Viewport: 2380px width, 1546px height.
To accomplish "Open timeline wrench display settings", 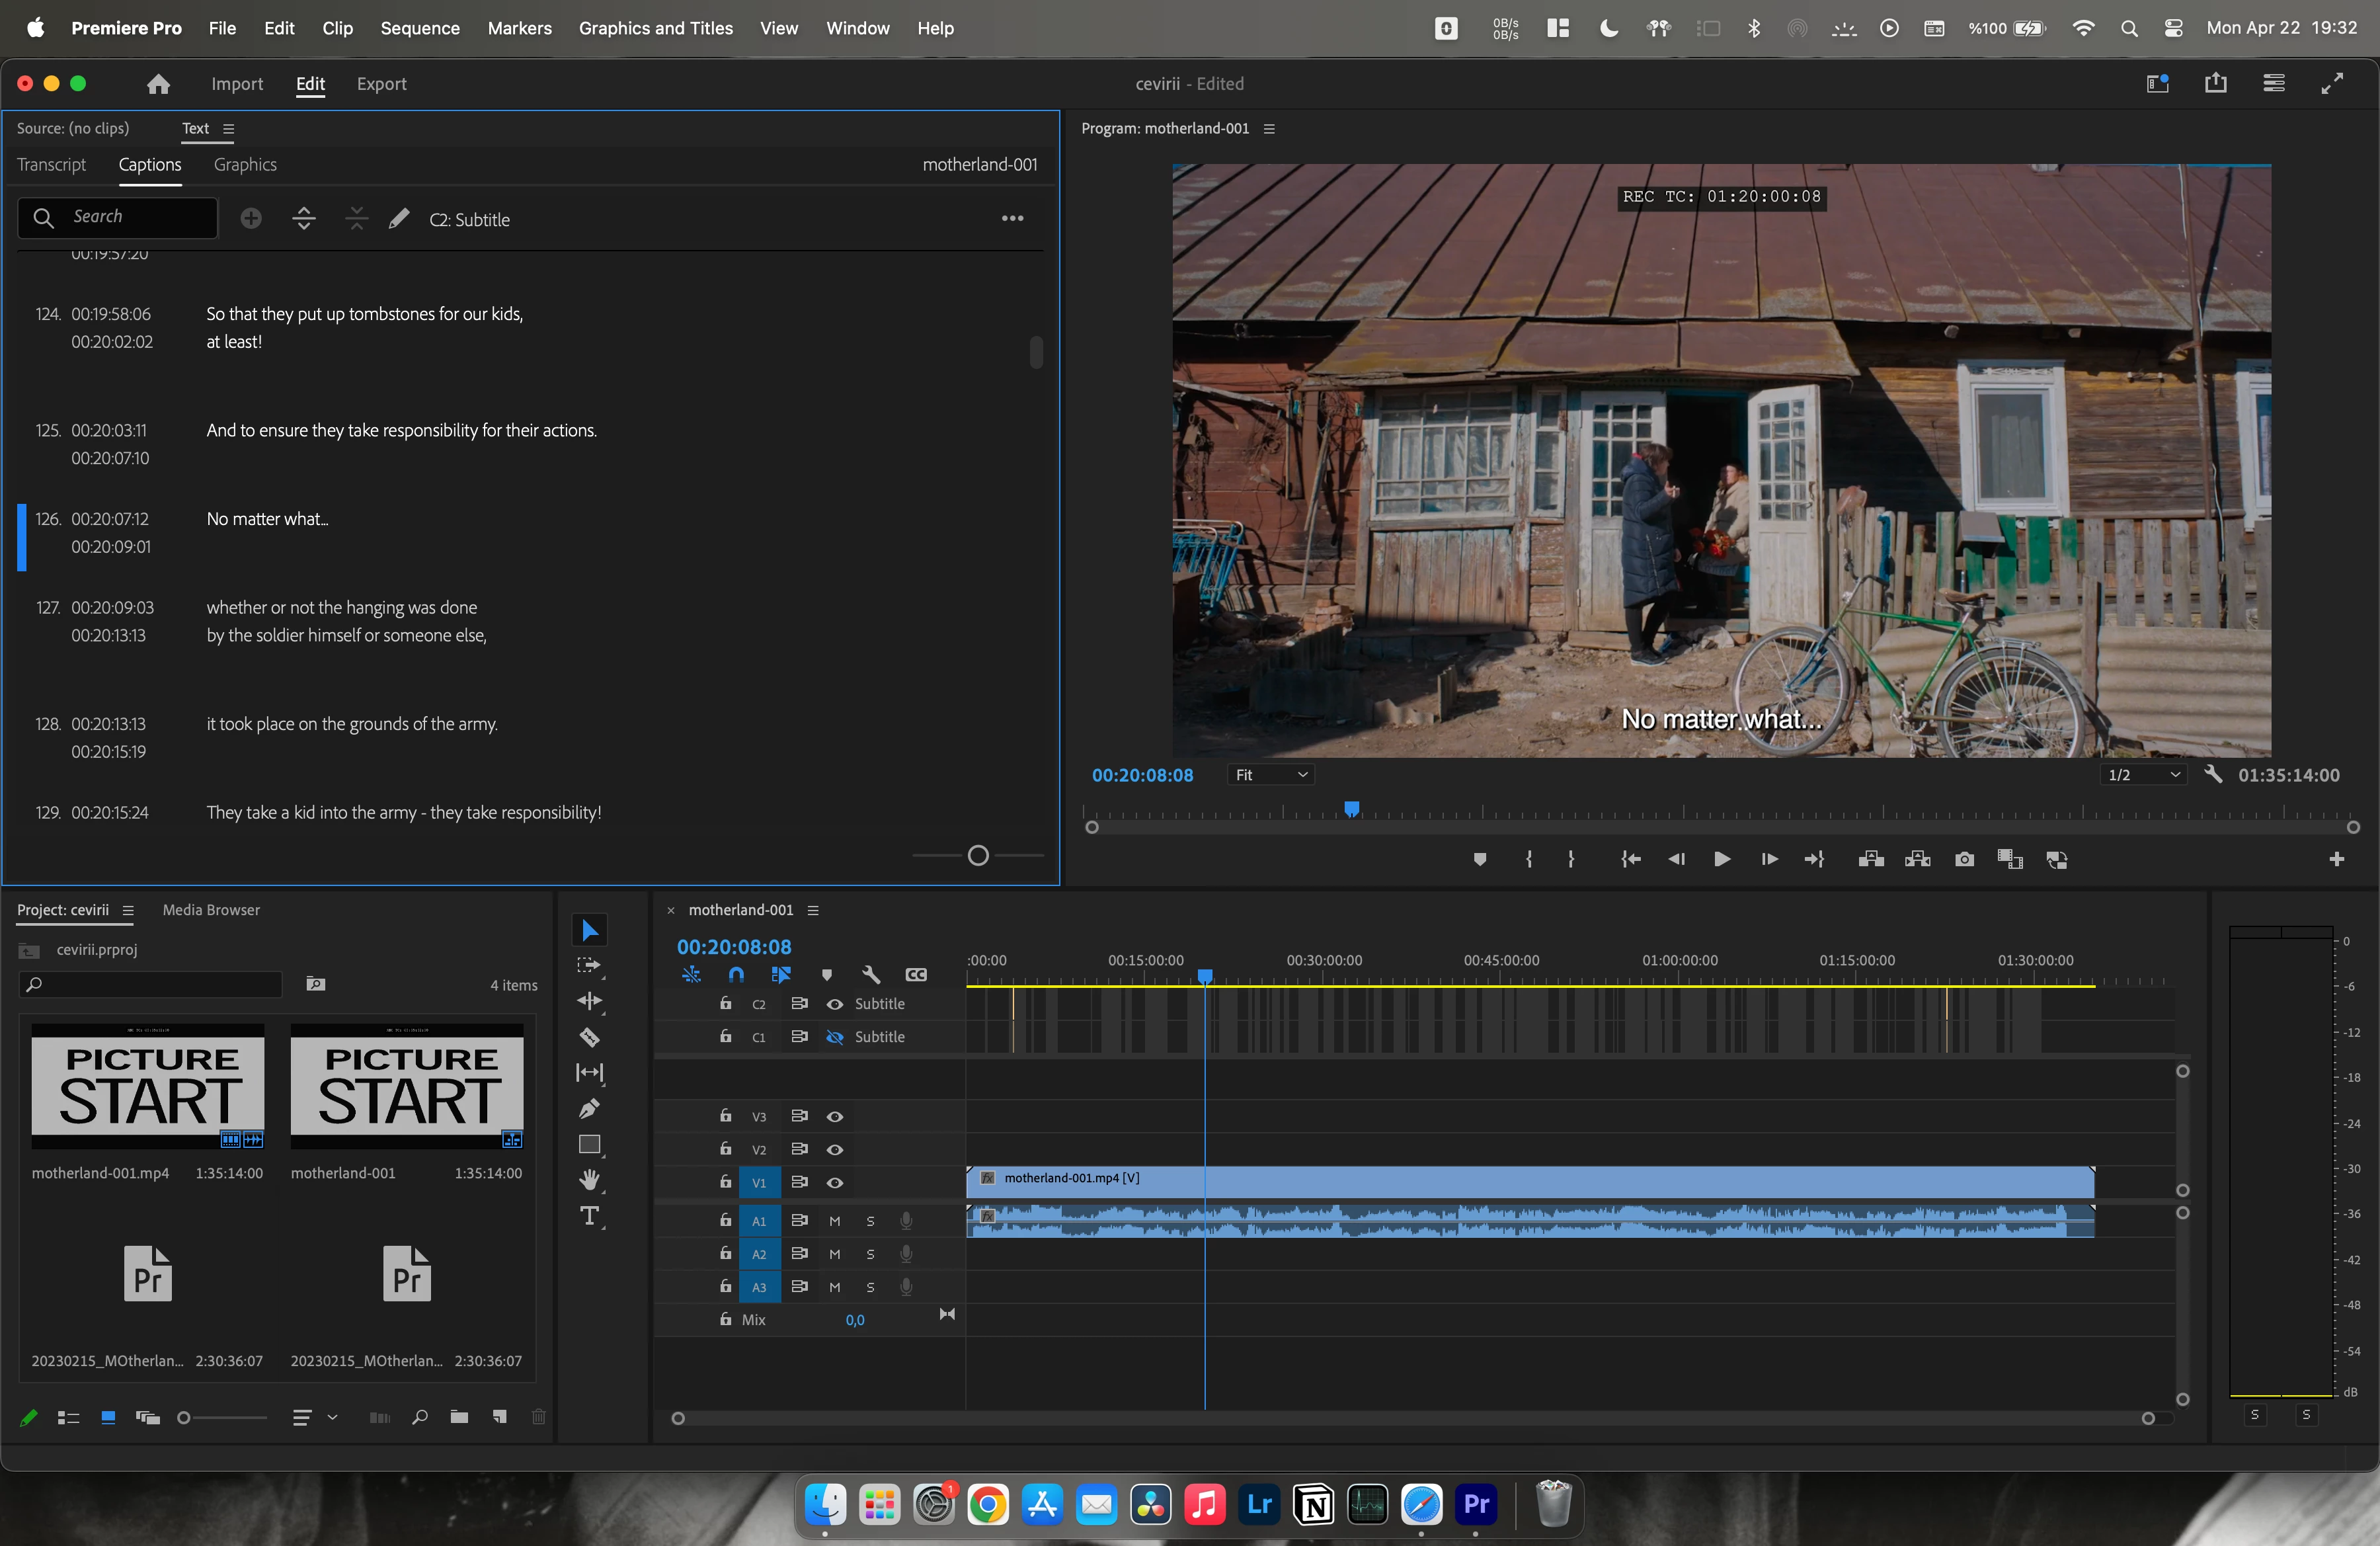I will (x=870, y=974).
